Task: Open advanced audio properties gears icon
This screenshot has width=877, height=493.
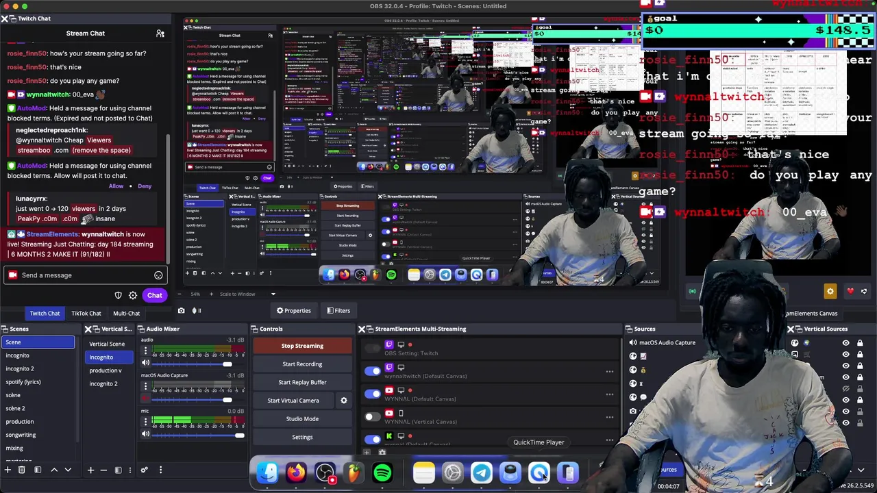Action: [144, 470]
